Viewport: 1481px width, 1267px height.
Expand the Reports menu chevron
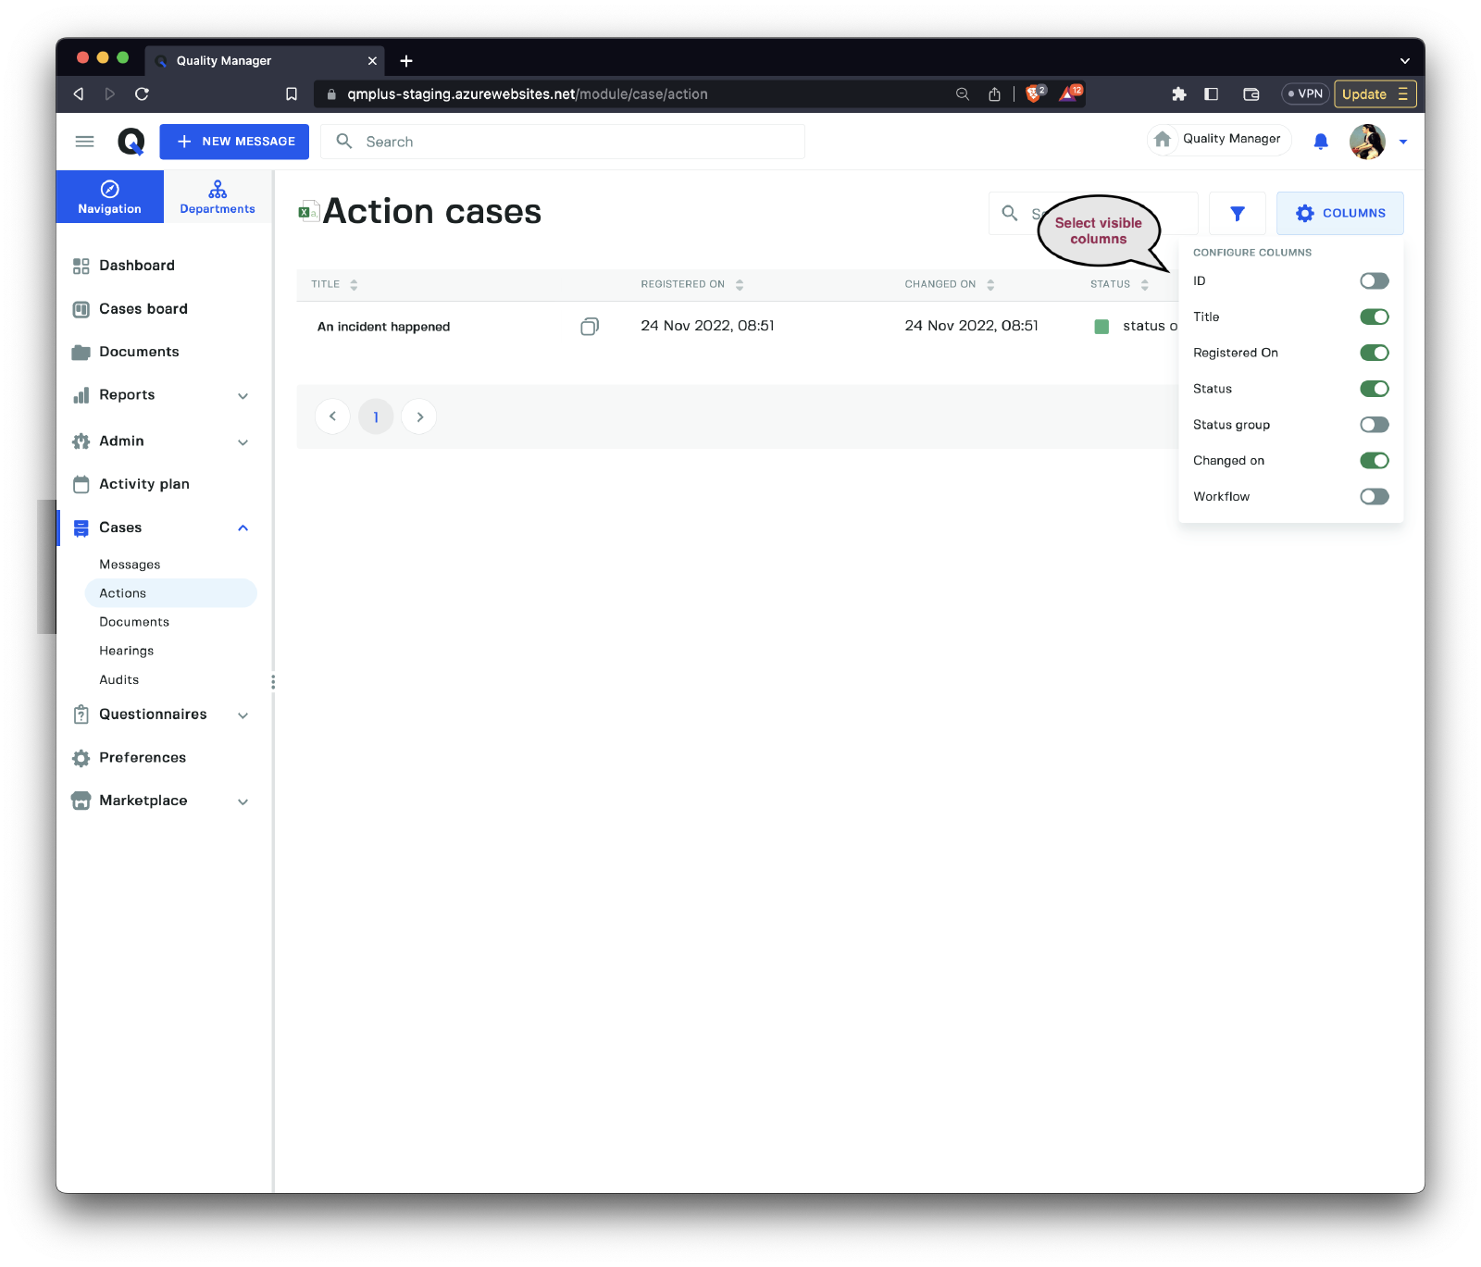point(243,396)
